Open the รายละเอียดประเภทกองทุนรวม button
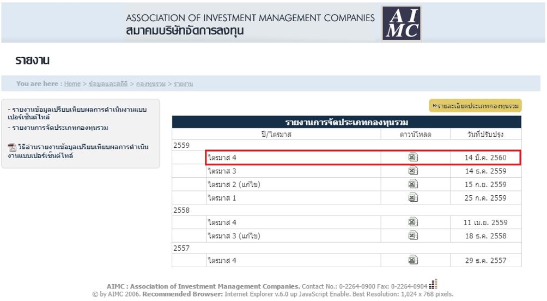The height and width of the screenshot is (301, 547). pos(475,106)
